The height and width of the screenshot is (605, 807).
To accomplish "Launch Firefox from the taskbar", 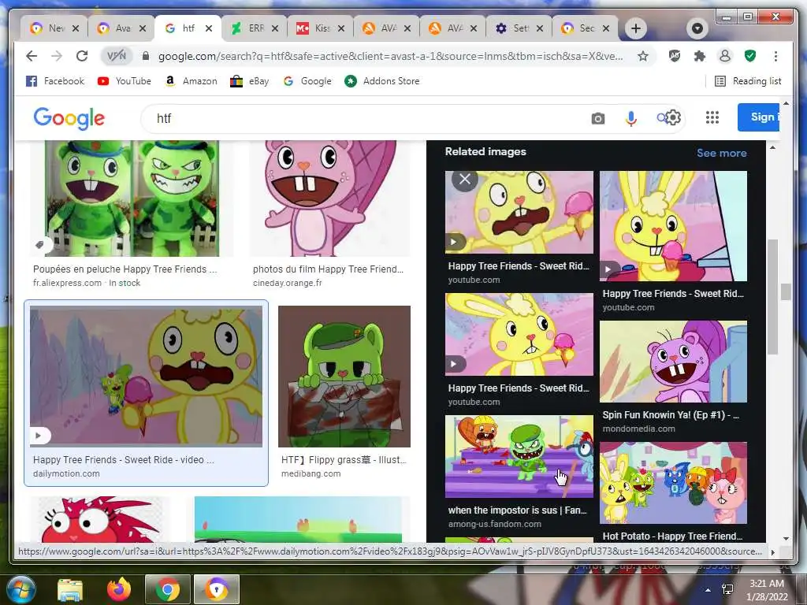I will (118, 589).
